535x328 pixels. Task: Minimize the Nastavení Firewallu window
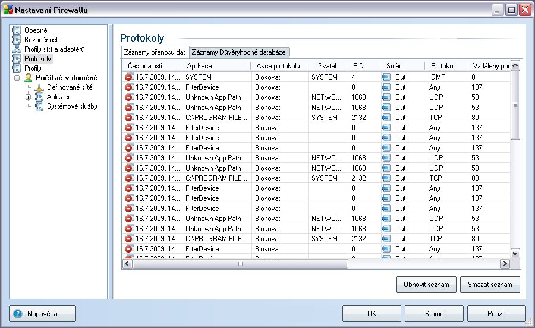[498, 10]
